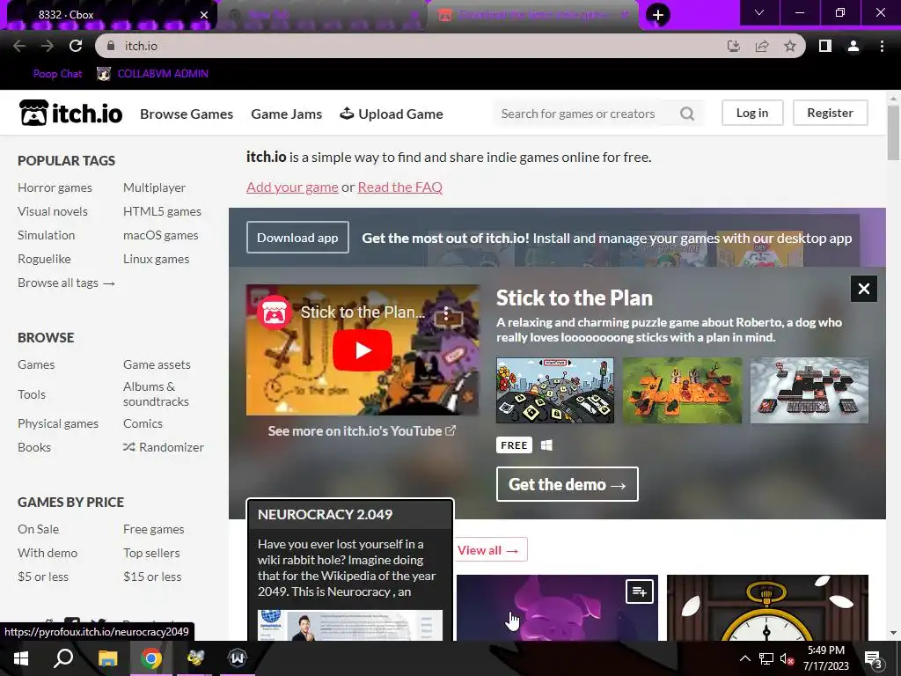Open the notification center icon
This screenshot has width=901, height=676.
pos(873,659)
